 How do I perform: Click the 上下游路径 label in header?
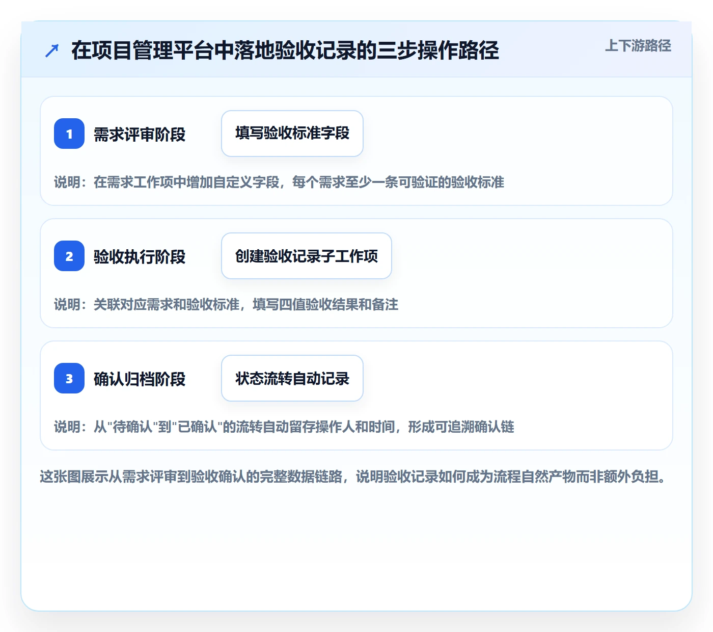pos(638,46)
